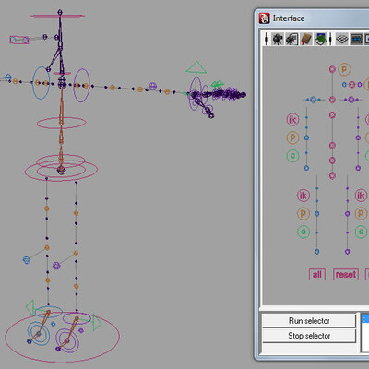Select the pink head node atop the selector
Screen dimensions: 369x369
click(332, 69)
